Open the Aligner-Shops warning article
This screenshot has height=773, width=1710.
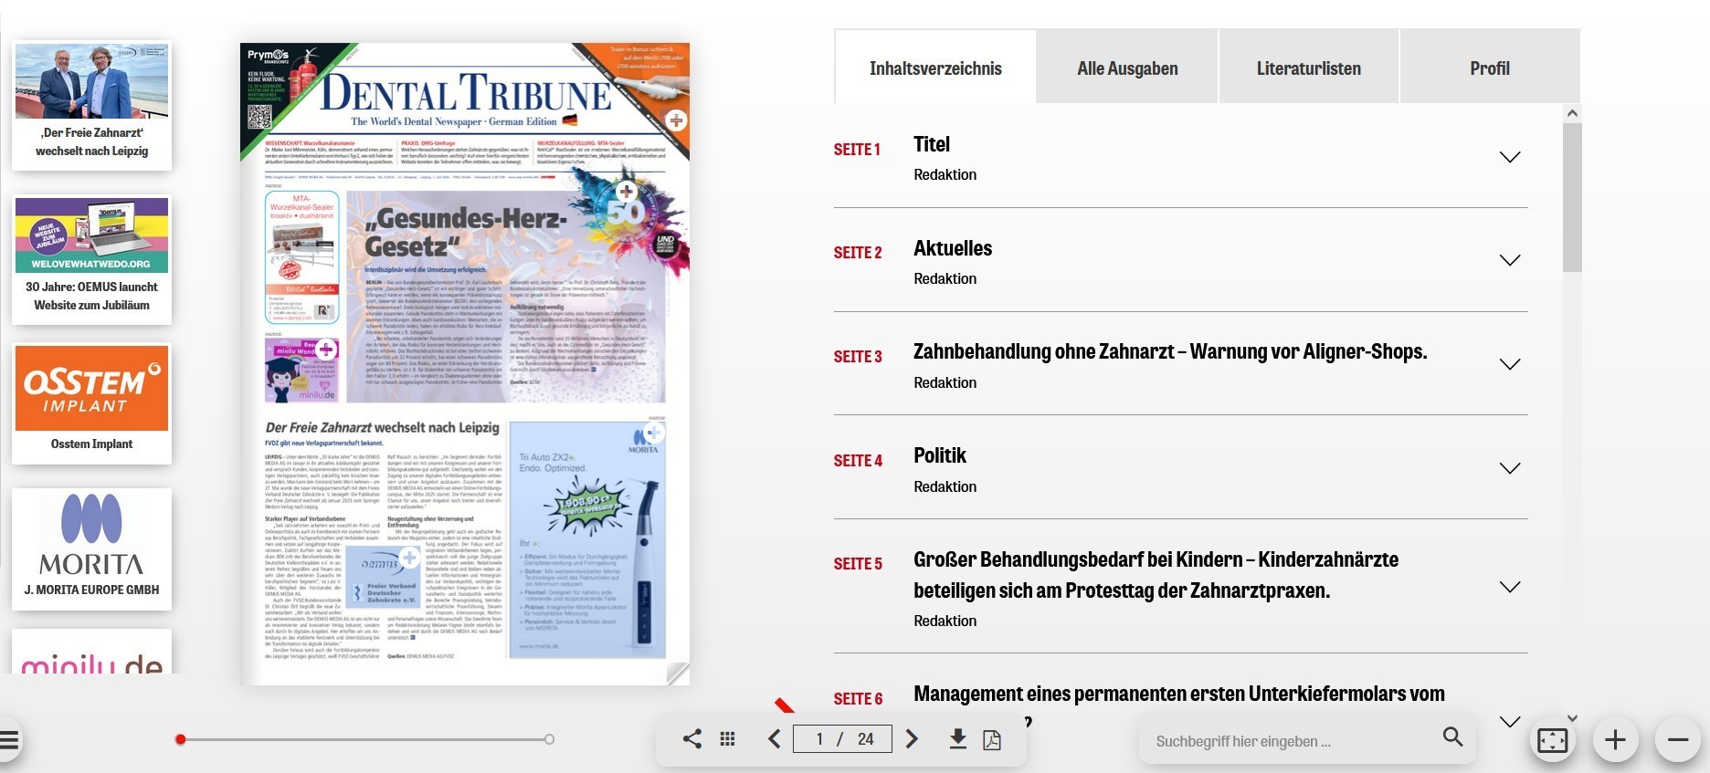click(x=1170, y=351)
